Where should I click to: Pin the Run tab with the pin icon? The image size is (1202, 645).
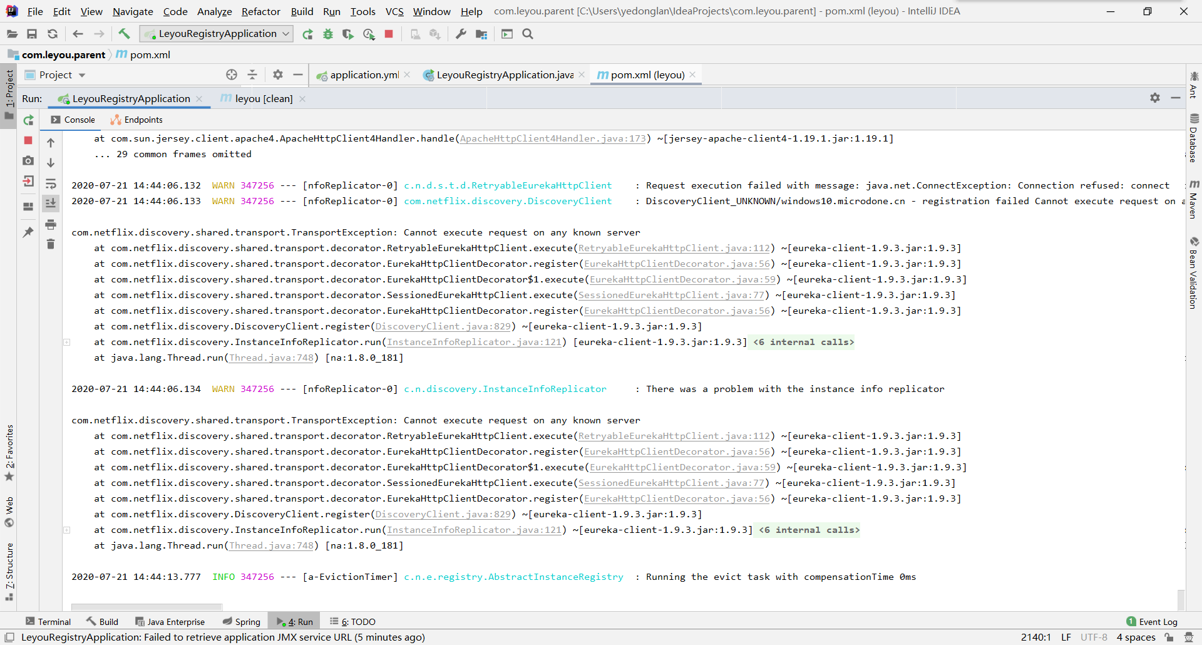[28, 232]
